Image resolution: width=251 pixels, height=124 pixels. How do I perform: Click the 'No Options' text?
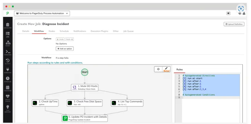tap(61, 44)
